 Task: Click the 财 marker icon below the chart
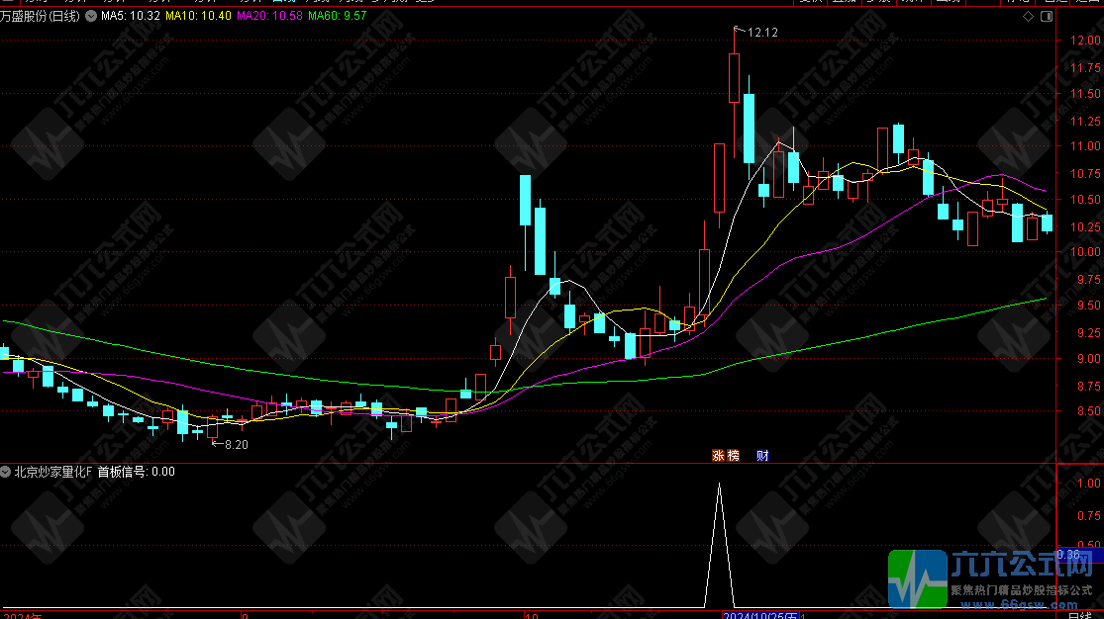pos(761,456)
